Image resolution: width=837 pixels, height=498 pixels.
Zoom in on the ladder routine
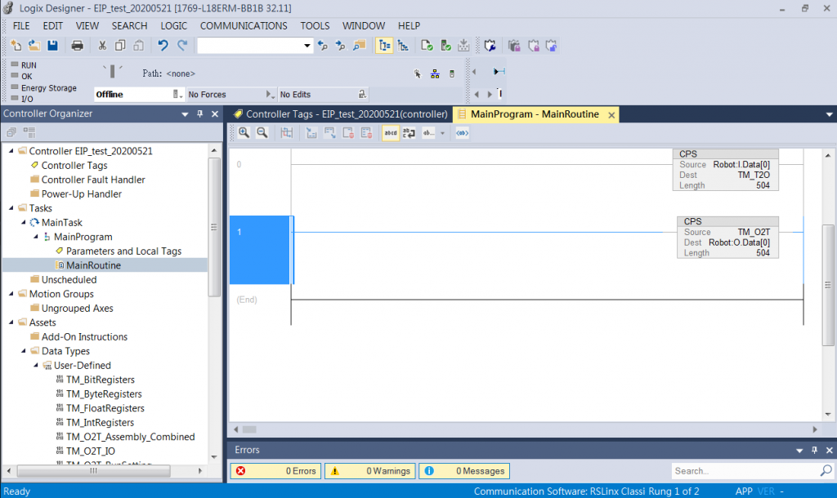click(x=244, y=132)
